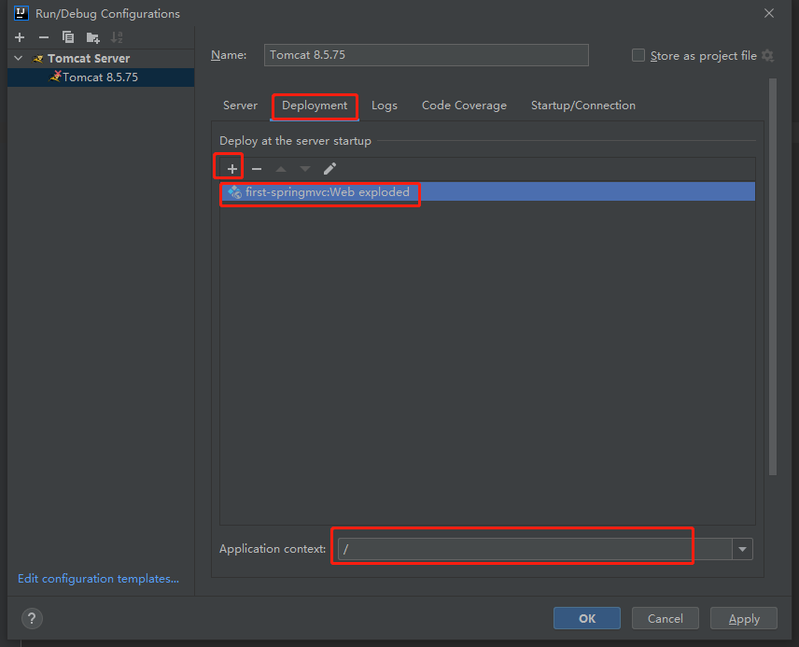Enable Store as project file checkbox
This screenshot has width=799, height=647.
638,55
